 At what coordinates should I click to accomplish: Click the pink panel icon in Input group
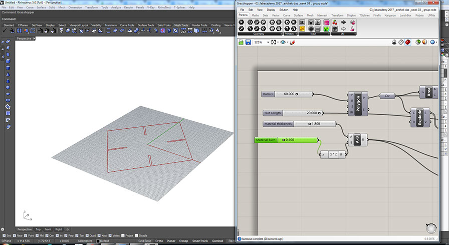pyautogui.click(x=326, y=22)
